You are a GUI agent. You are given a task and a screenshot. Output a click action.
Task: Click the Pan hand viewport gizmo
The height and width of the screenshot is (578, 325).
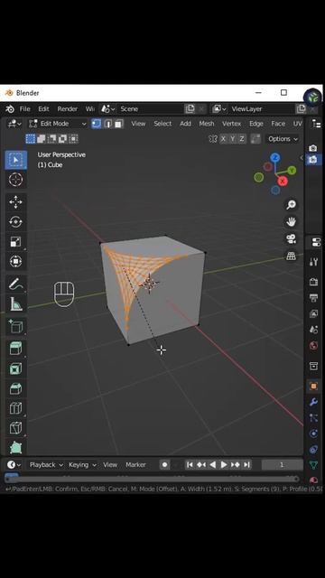click(291, 221)
